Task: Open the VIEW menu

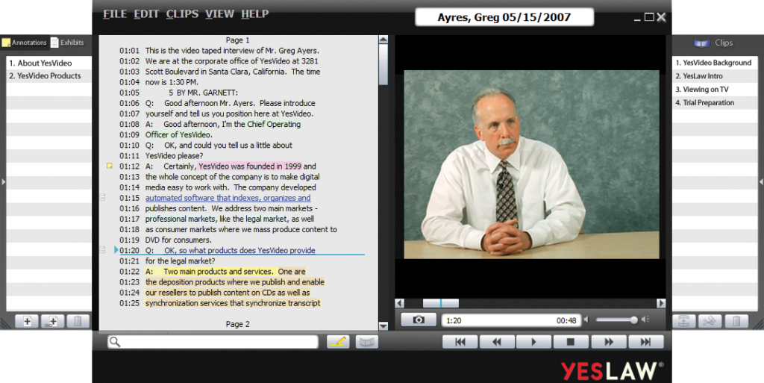Action: click(x=219, y=14)
